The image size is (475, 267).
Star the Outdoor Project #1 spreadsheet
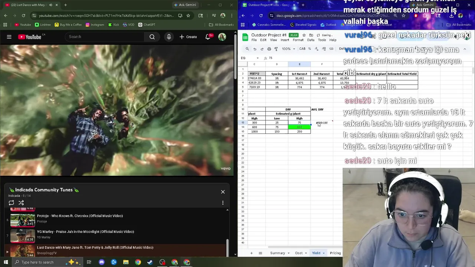[304, 35]
